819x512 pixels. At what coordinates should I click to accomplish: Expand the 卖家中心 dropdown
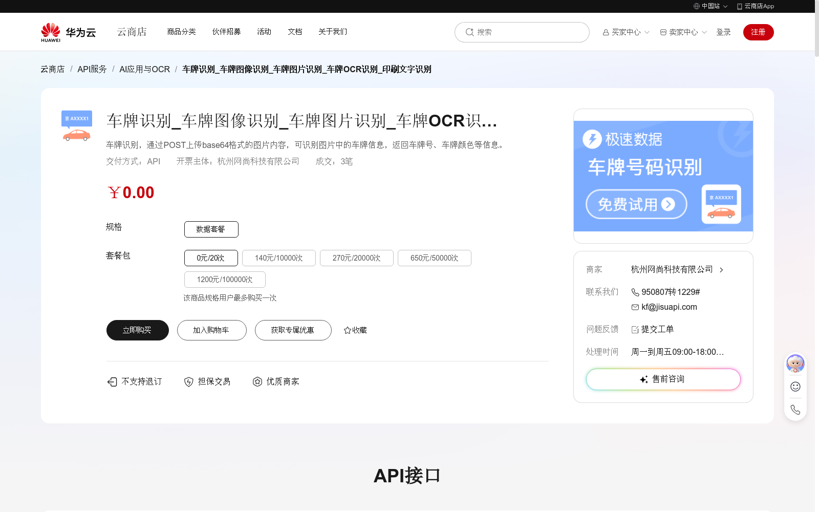coord(704,32)
